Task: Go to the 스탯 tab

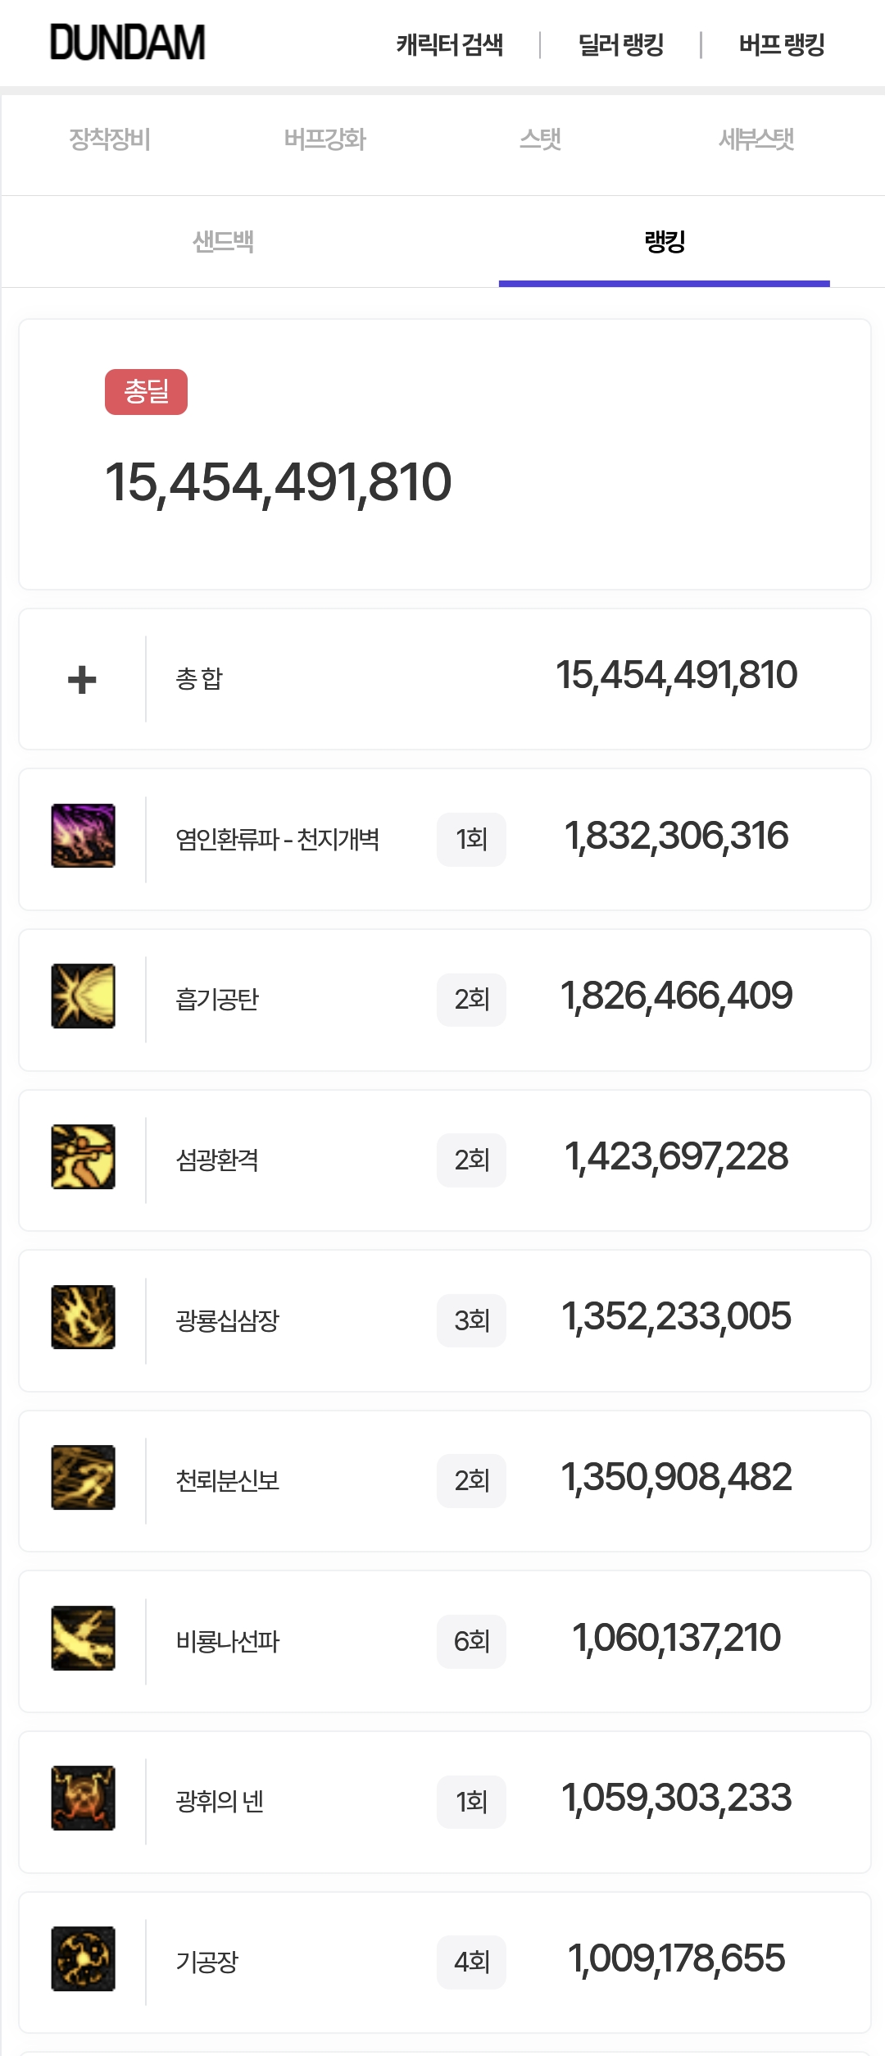Action: [x=541, y=139]
